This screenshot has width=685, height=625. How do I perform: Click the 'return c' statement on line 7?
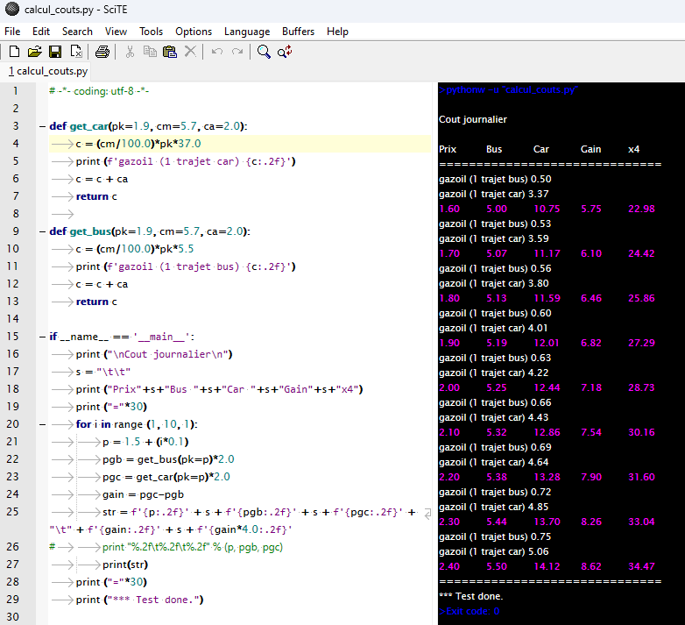(96, 196)
